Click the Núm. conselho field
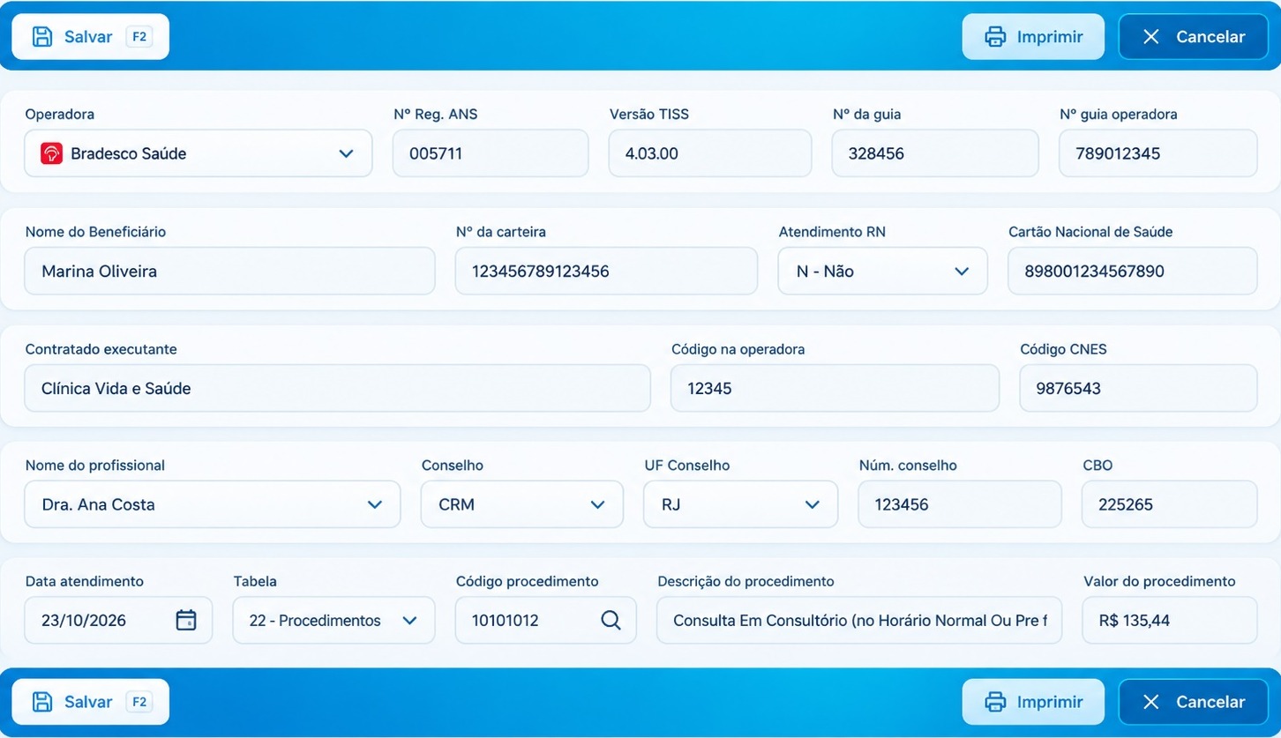This screenshot has height=738, width=1281. [x=960, y=504]
